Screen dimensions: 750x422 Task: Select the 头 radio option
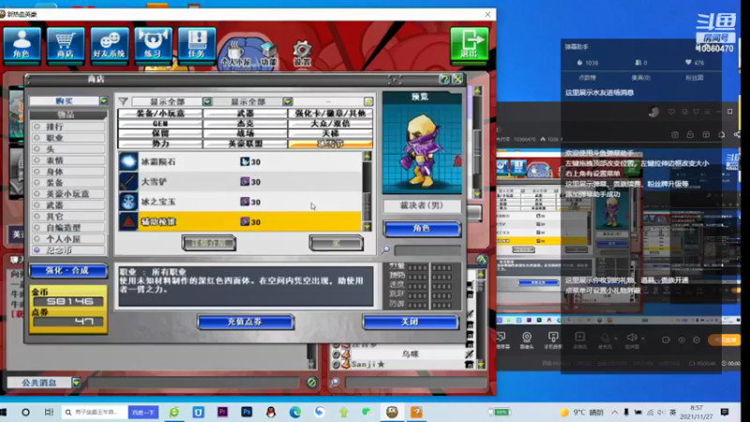coord(37,149)
